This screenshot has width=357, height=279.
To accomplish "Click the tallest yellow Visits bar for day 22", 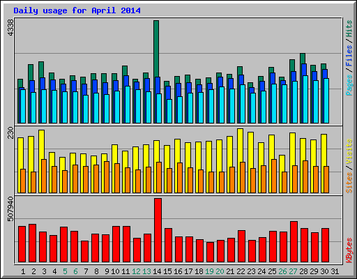I will click(x=240, y=145).
